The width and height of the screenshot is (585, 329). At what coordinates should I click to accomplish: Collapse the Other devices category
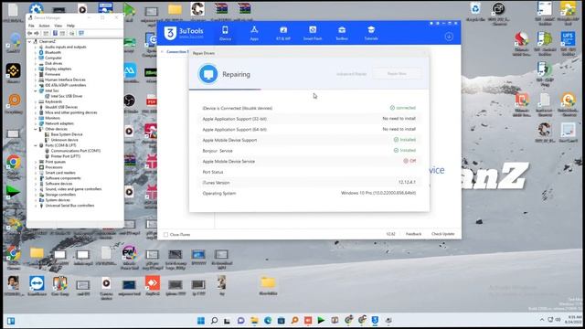click(x=36, y=129)
